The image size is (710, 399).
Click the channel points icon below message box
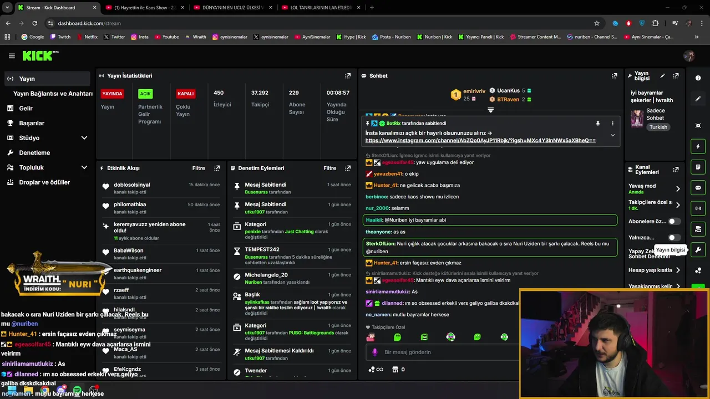click(375, 369)
